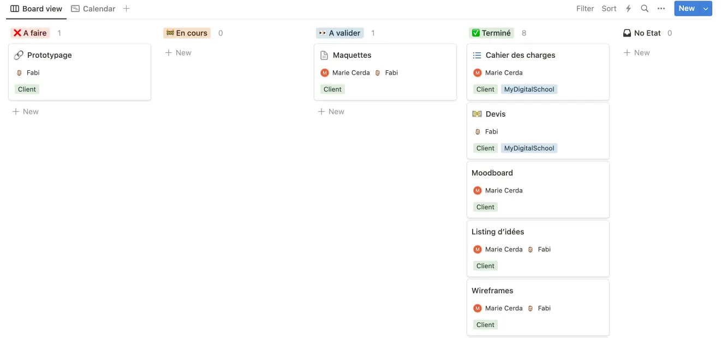Click the lightning bolt automations icon
Image resolution: width=721 pixels, height=338 pixels.
click(x=628, y=9)
